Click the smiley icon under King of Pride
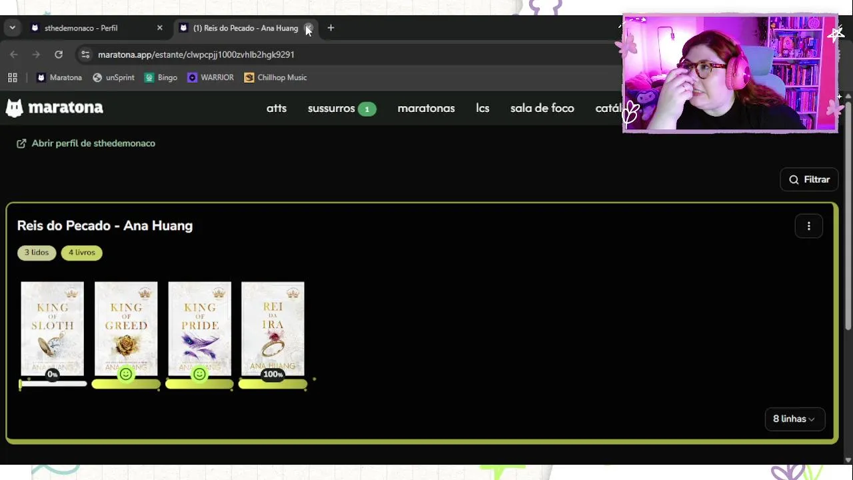This screenshot has height=480, width=853. tap(199, 375)
